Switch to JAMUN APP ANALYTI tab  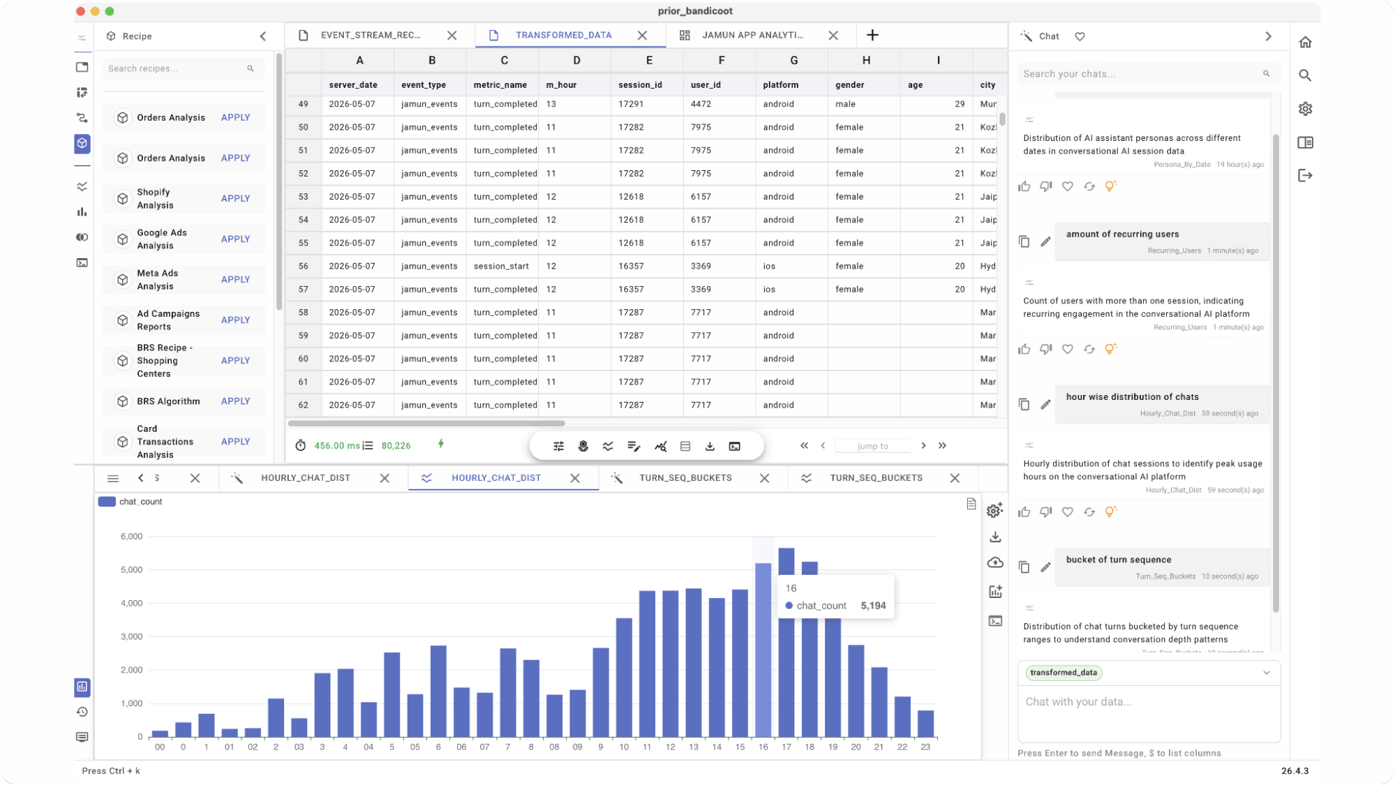pos(752,35)
